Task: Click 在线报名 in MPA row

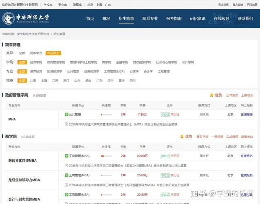Action: [247, 114]
